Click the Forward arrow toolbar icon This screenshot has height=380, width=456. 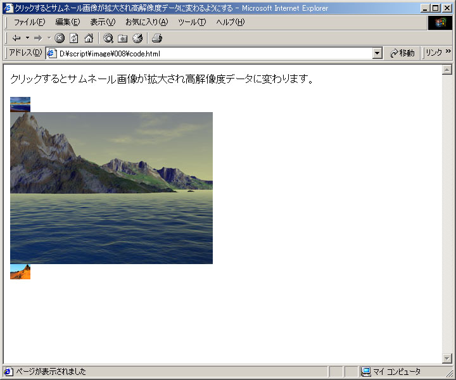point(38,38)
